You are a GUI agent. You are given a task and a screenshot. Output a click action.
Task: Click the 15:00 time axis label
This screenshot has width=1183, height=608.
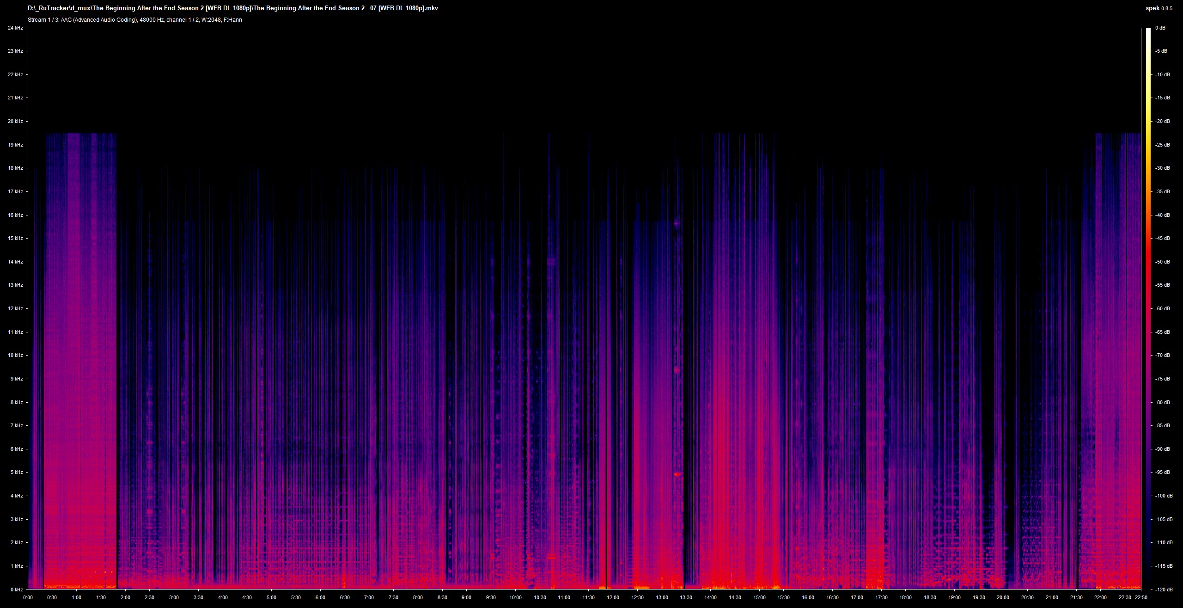click(759, 597)
